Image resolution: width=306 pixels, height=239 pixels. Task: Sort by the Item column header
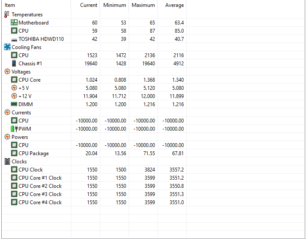tap(37, 5)
